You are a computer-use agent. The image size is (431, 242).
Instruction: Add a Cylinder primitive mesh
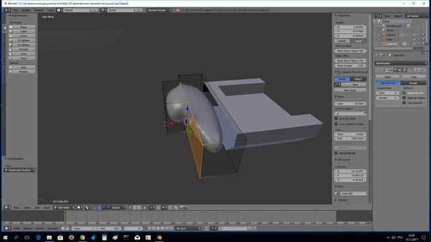pyautogui.click(x=22, y=49)
